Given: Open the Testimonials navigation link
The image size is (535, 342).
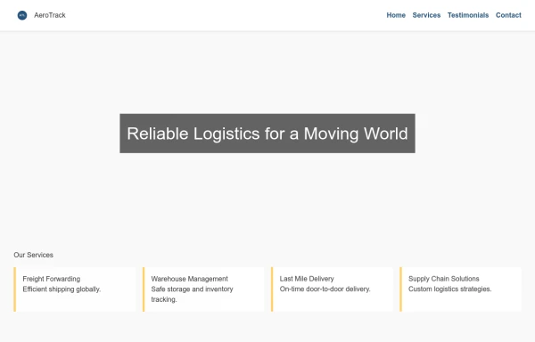Looking at the screenshot, I should click(468, 15).
